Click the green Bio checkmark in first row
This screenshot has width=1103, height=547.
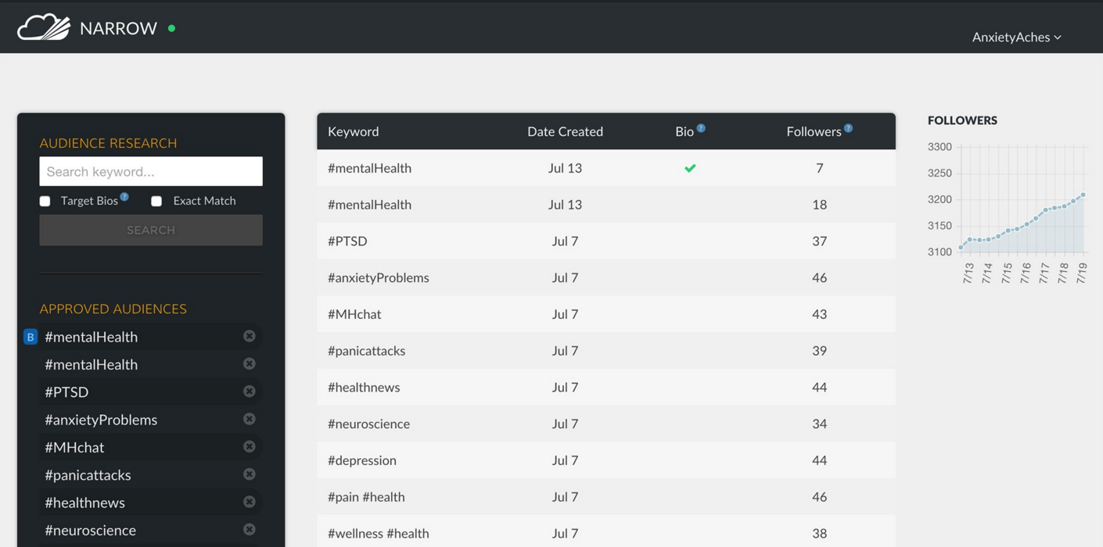(690, 168)
